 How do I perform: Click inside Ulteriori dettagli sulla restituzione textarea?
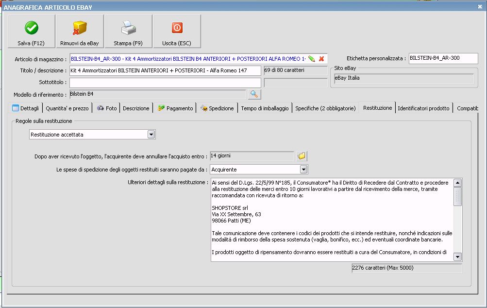(332, 220)
